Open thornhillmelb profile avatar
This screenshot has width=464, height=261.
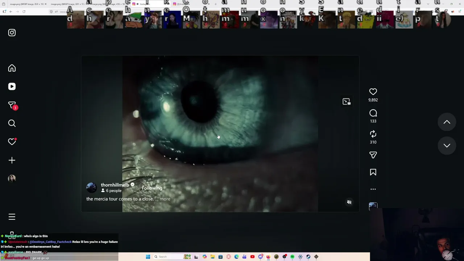point(92,187)
